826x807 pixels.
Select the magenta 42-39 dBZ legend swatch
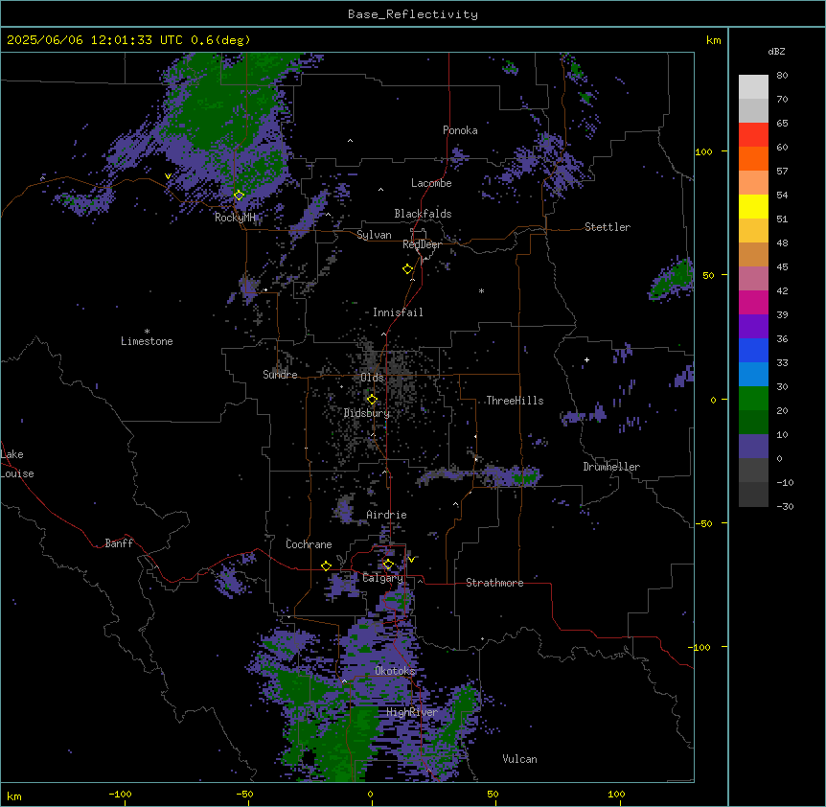pos(753,302)
